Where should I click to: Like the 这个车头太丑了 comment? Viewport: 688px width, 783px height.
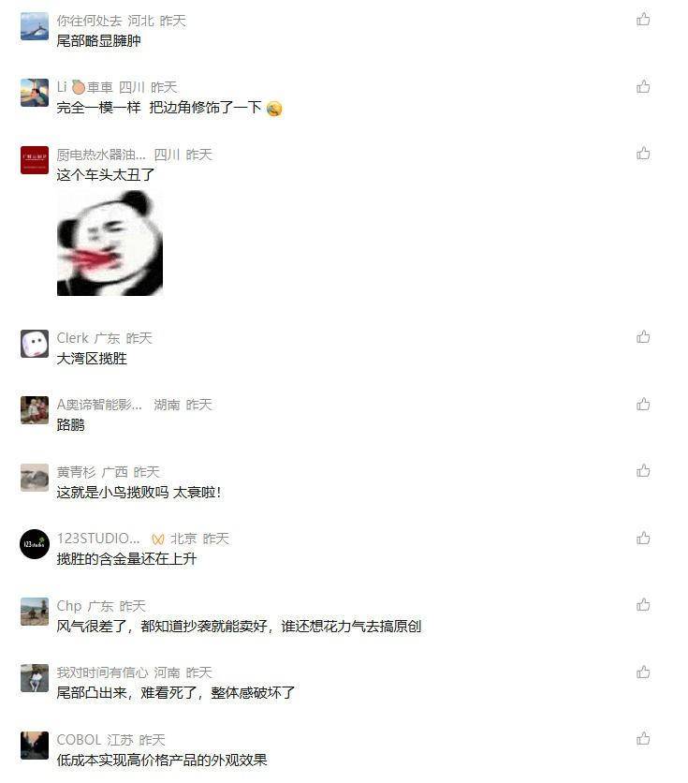pyautogui.click(x=643, y=154)
